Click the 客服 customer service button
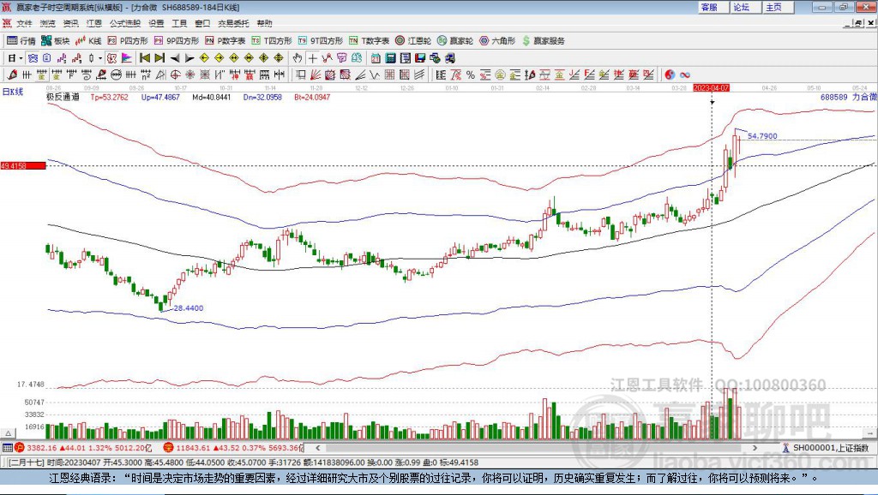Viewport: 878px width, 495px height. [x=713, y=7]
